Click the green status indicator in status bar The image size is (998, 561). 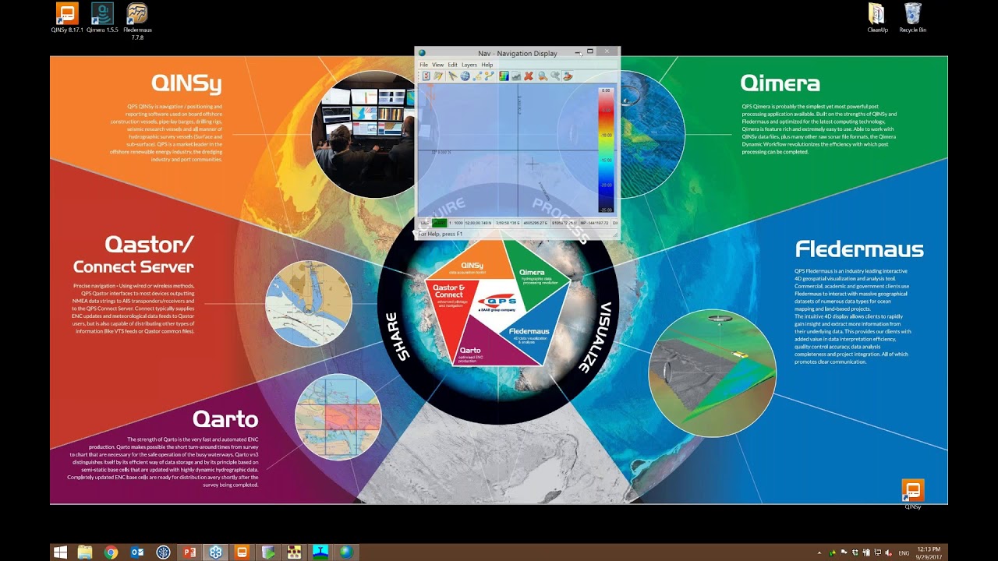pos(440,223)
